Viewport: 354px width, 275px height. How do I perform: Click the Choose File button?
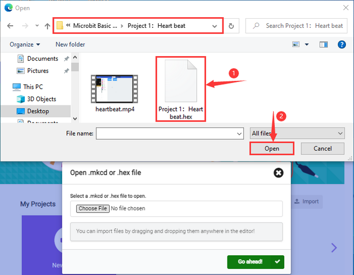[x=93, y=209]
